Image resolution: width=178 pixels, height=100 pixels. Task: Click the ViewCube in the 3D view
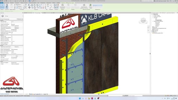point(143,21)
